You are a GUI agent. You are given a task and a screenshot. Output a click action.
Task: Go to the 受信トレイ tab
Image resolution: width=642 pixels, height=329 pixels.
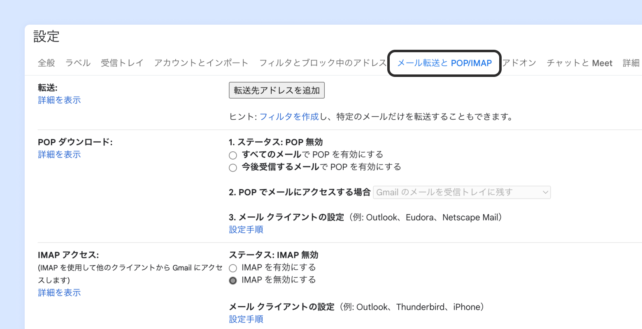tap(122, 63)
